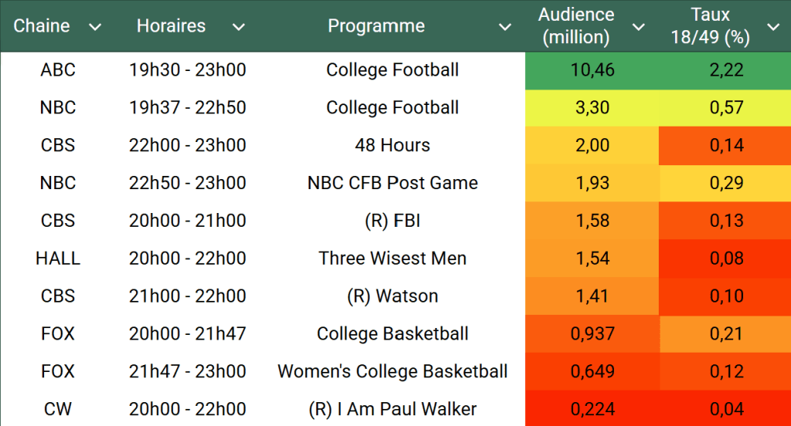Select the 0,08 rating cell
Viewport: 791px width, 426px height.
[x=726, y=259]
